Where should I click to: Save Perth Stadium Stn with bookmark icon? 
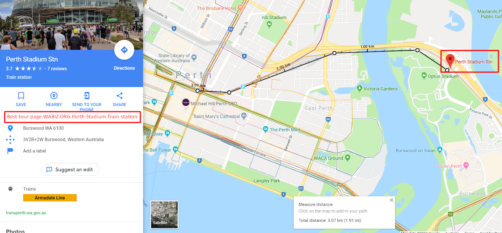[x=21, y=95]
